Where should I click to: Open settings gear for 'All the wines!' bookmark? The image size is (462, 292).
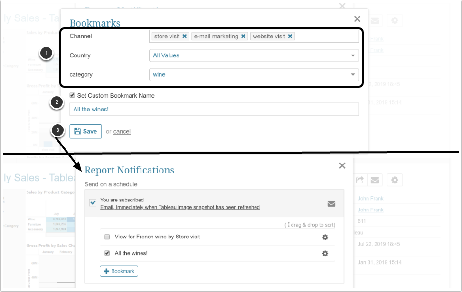point(325,254)
